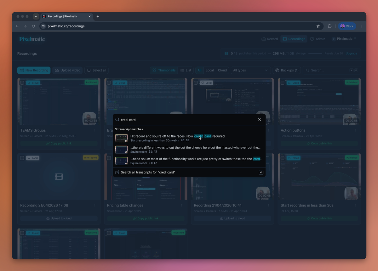Viewport: 378px width, 271px height.
Task: Select the Action buttons recording checkbox
Action: click(x=283, y=83)
